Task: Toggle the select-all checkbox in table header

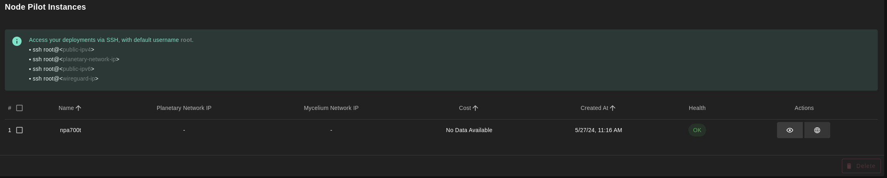Action: tap(19, 108)
